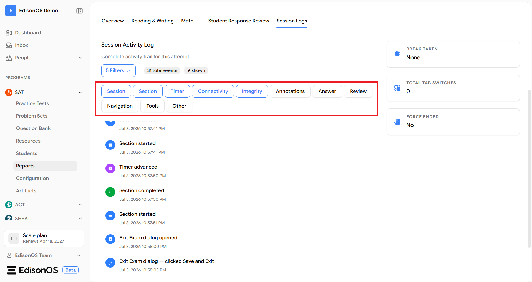Click the EdisonOS footer logo

tap(33, 270)
